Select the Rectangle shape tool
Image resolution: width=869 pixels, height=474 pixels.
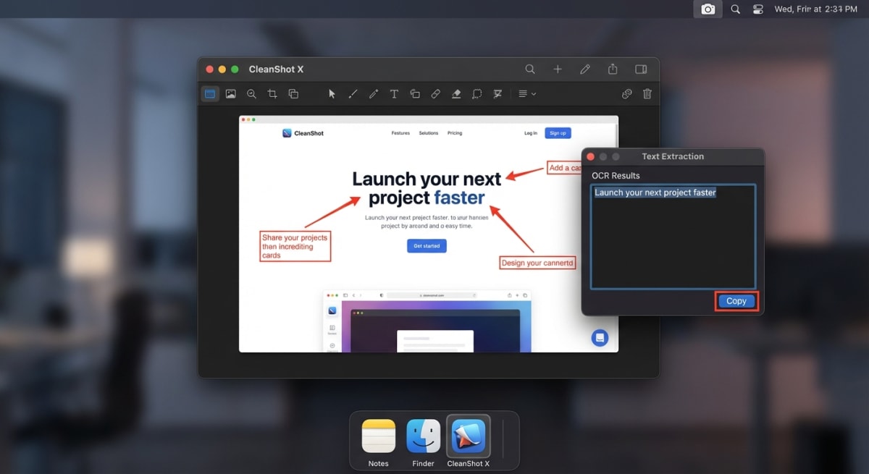pos(415,93)
